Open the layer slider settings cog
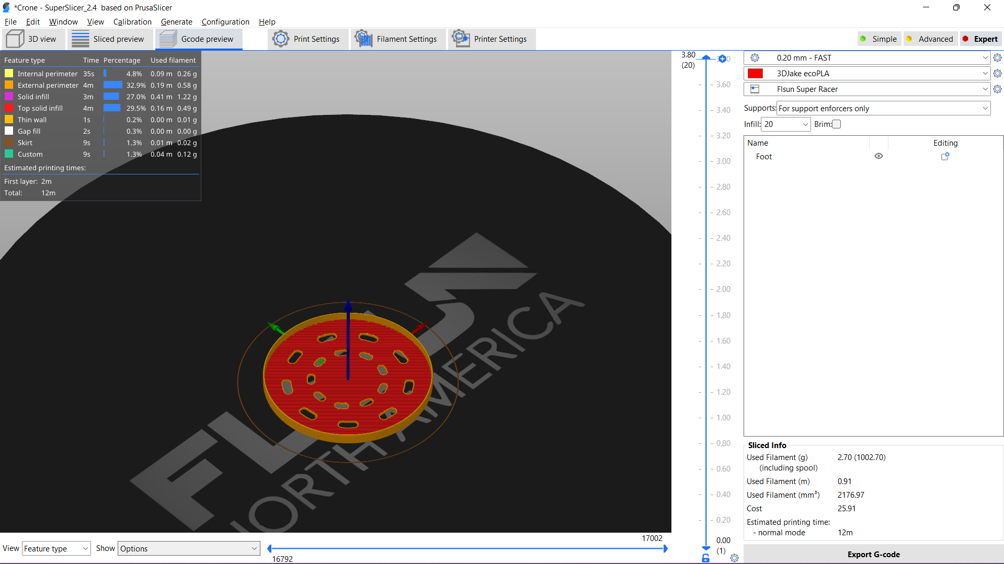This screenshot has width=1004, height=564. pos(734,558)
